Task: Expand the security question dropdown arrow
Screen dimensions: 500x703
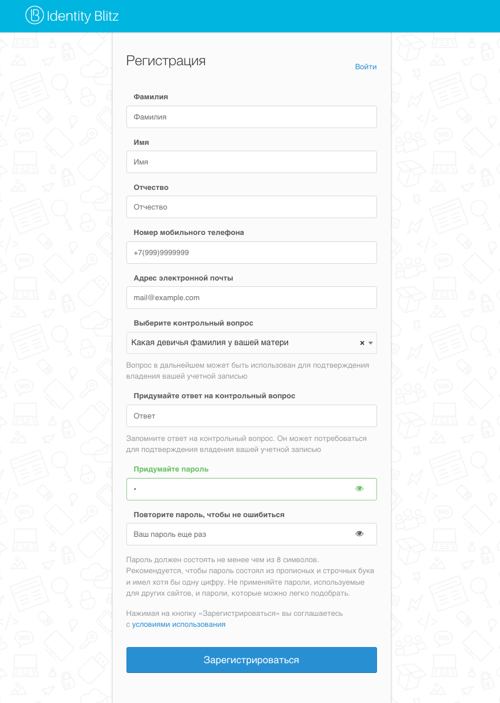Action: pos(371,343)
